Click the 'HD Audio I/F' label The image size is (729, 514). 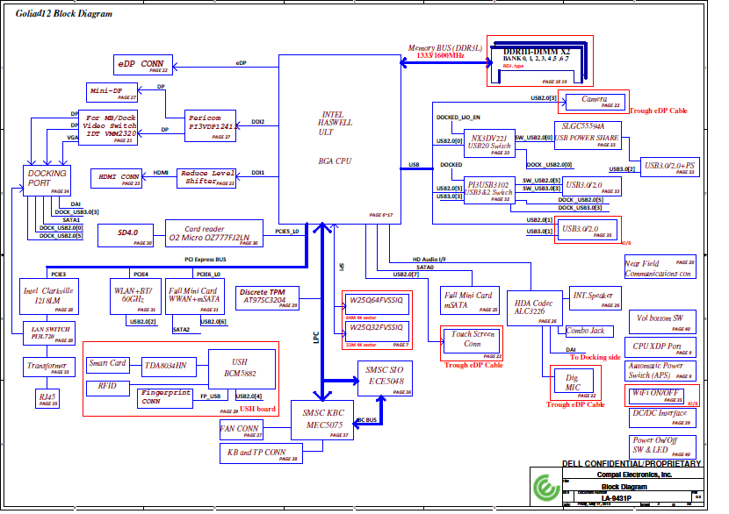429,260
